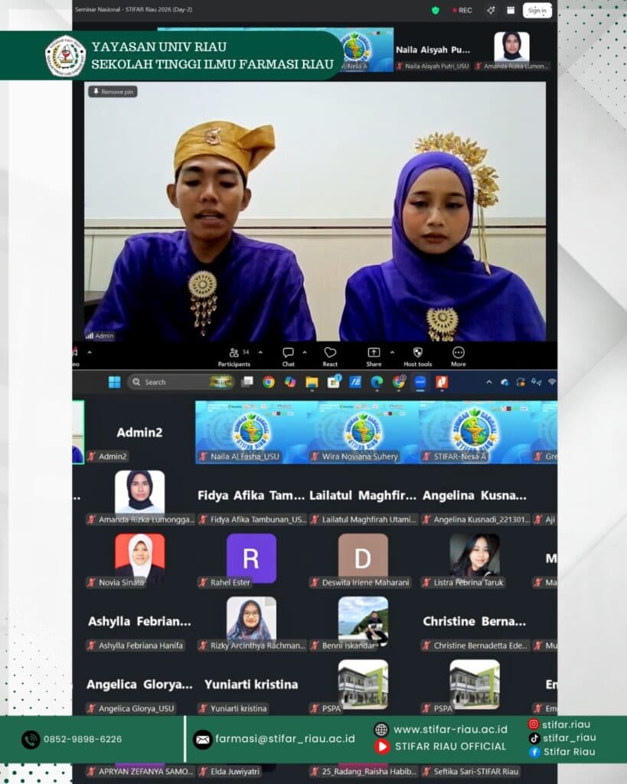
Task: Open the Windows Start menu
Action: (x=115, y=382)
